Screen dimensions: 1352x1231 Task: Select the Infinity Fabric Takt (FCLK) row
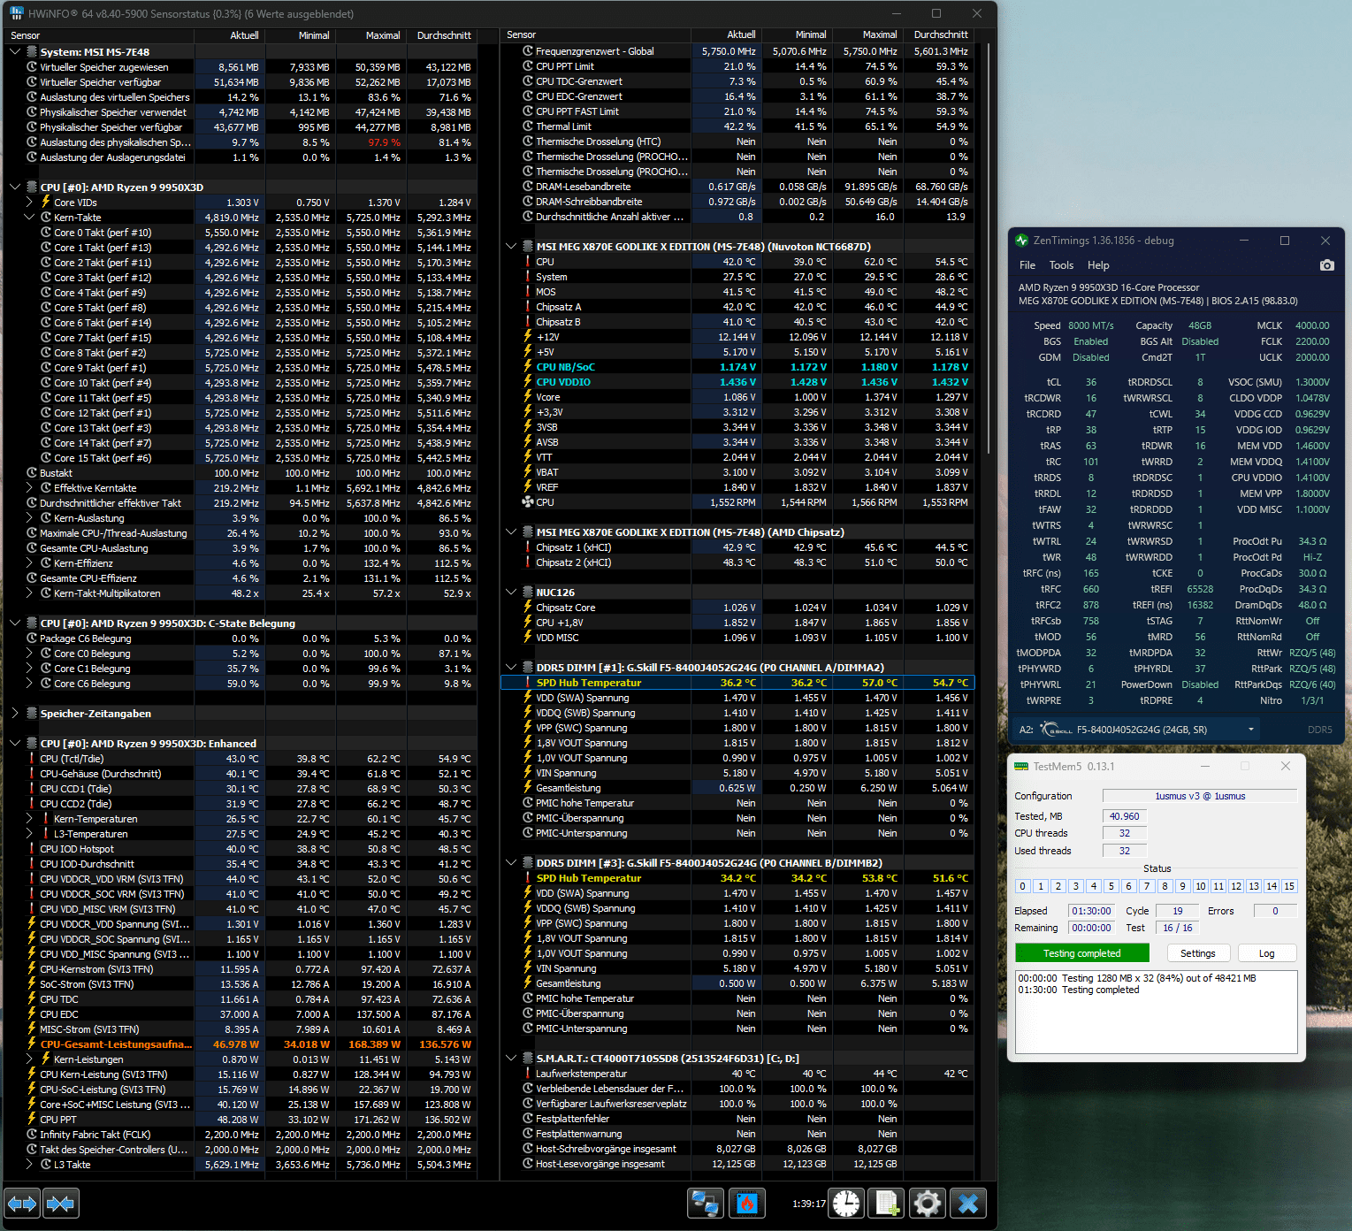coord(242,1135)
